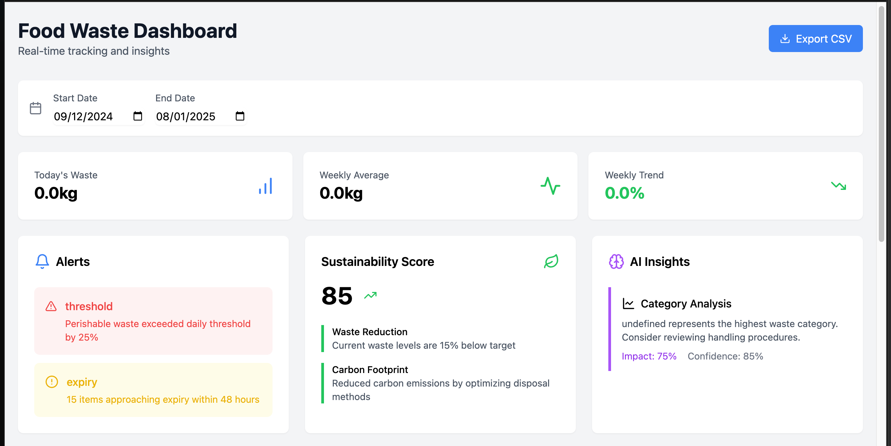Click the brain icon next to AI Insights
Image resolution: width=891 pixels, height=446 pixels.
(616, 261)
